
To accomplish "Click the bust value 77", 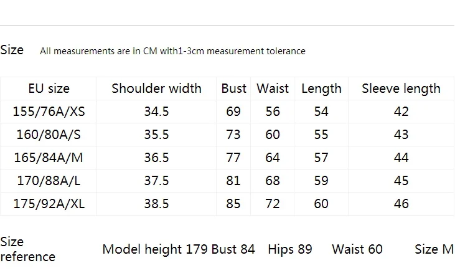I will point(233,158).
